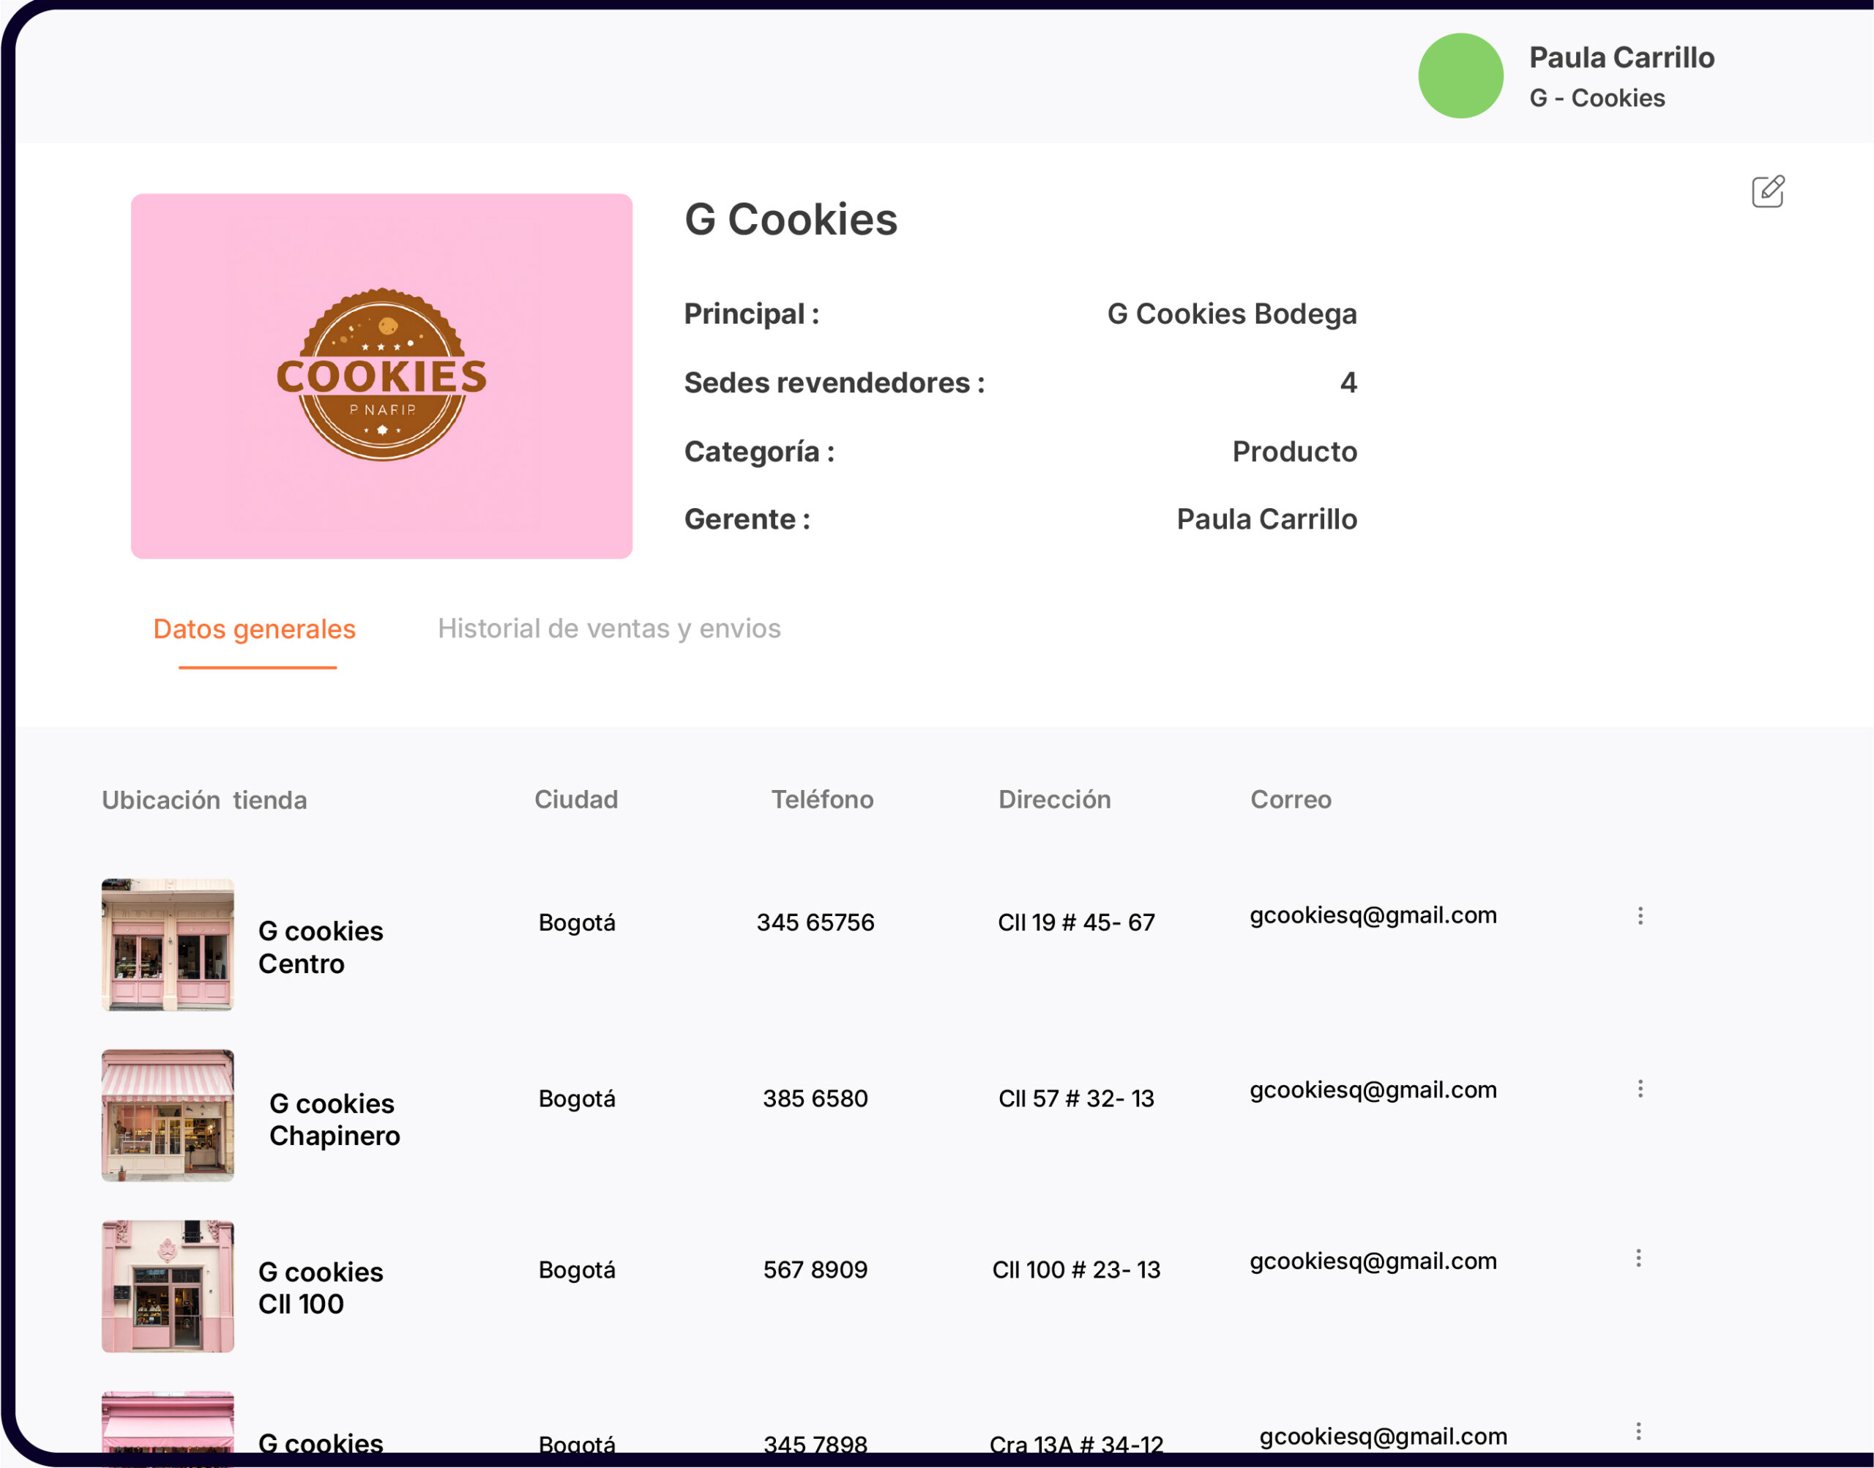Click the G cookies Centro store thumbnail
The image size is (1874, 1468).
(x=168, y=944)
